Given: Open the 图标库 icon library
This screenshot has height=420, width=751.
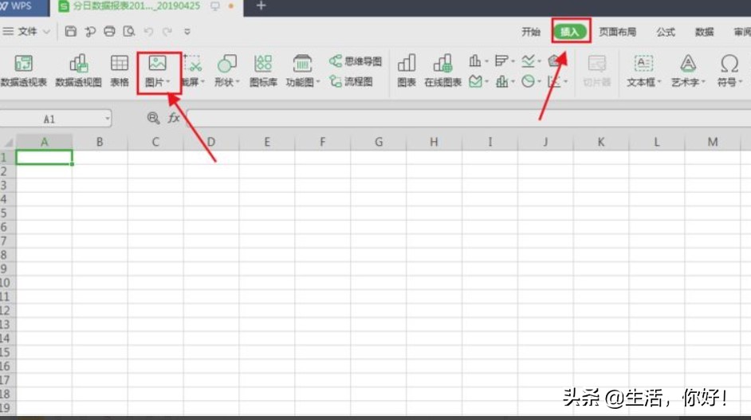Looking at the screenshot, I should (263, 71).
